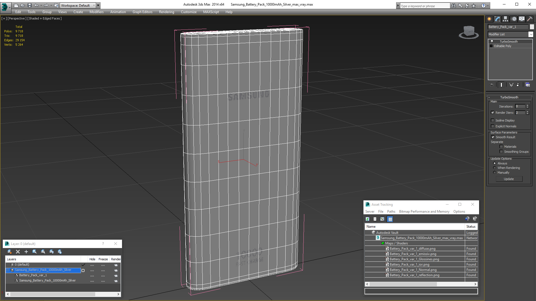Enable Isoline Display checkbox
The width and height of the screenshot is (536, 301).
pos(493,120)
